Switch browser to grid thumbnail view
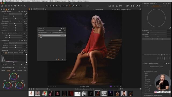The width and height of the screenshot is (172, 97). 29,89
